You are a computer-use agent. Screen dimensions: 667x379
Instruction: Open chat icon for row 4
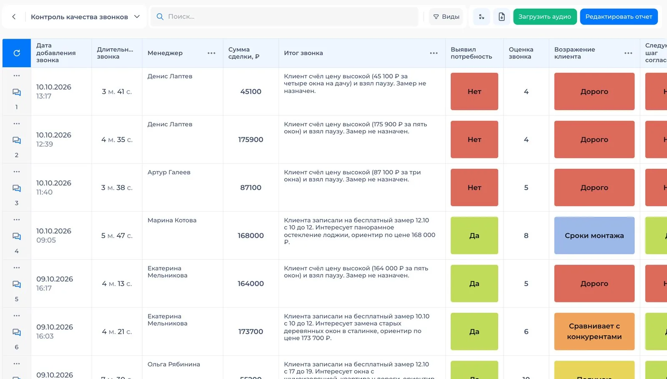17,236
